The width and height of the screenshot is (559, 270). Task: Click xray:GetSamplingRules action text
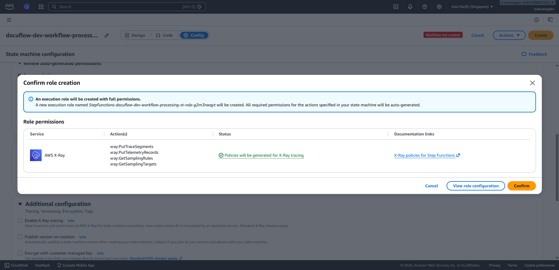point(131,158)
